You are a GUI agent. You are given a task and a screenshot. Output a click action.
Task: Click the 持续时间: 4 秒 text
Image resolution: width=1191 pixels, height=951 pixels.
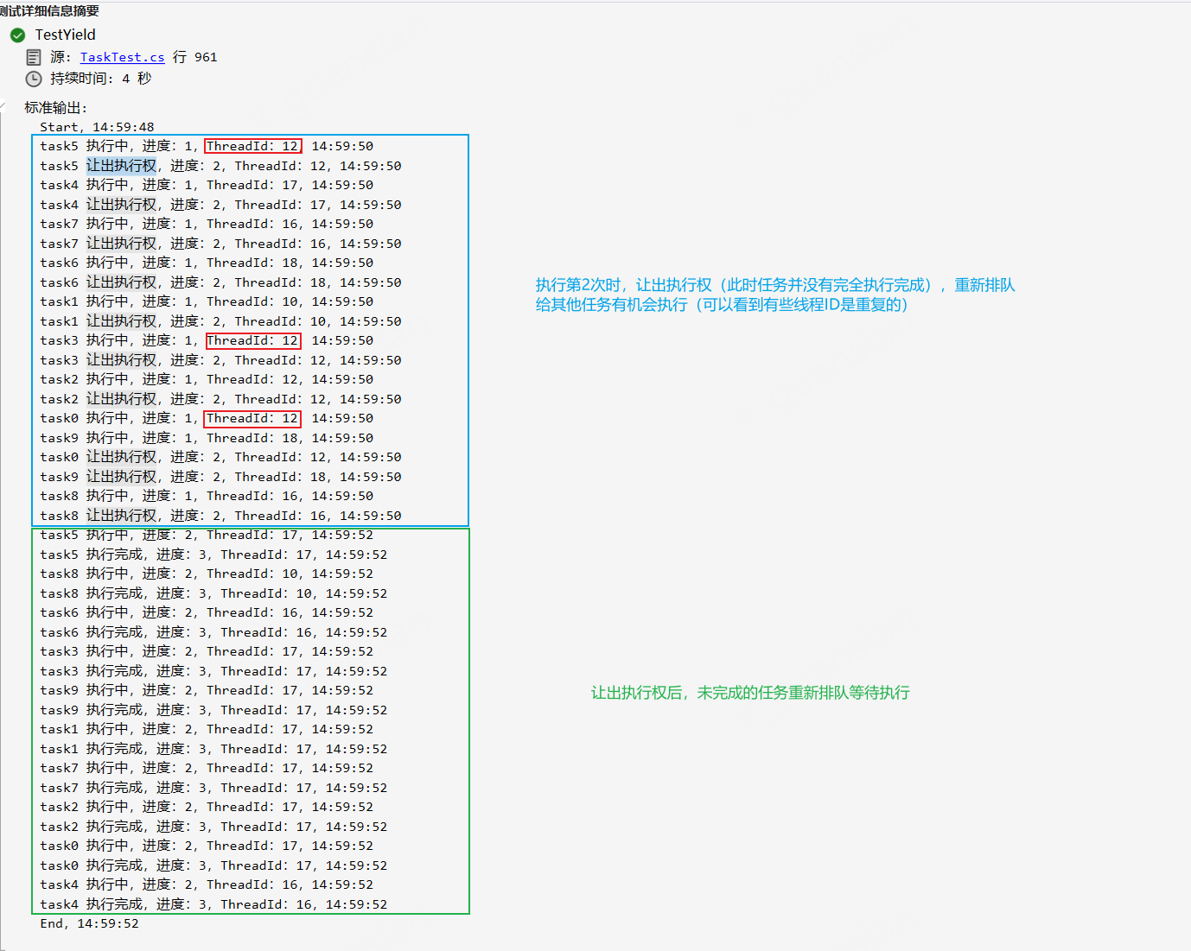pyautogui.click(x=100, y=79)
